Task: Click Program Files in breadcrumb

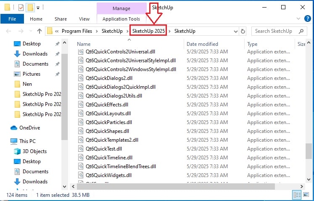Action: click(x=77, y=31)
